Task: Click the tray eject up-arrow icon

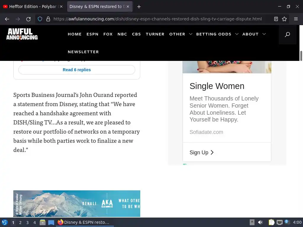Action: [x=252, y=222]
